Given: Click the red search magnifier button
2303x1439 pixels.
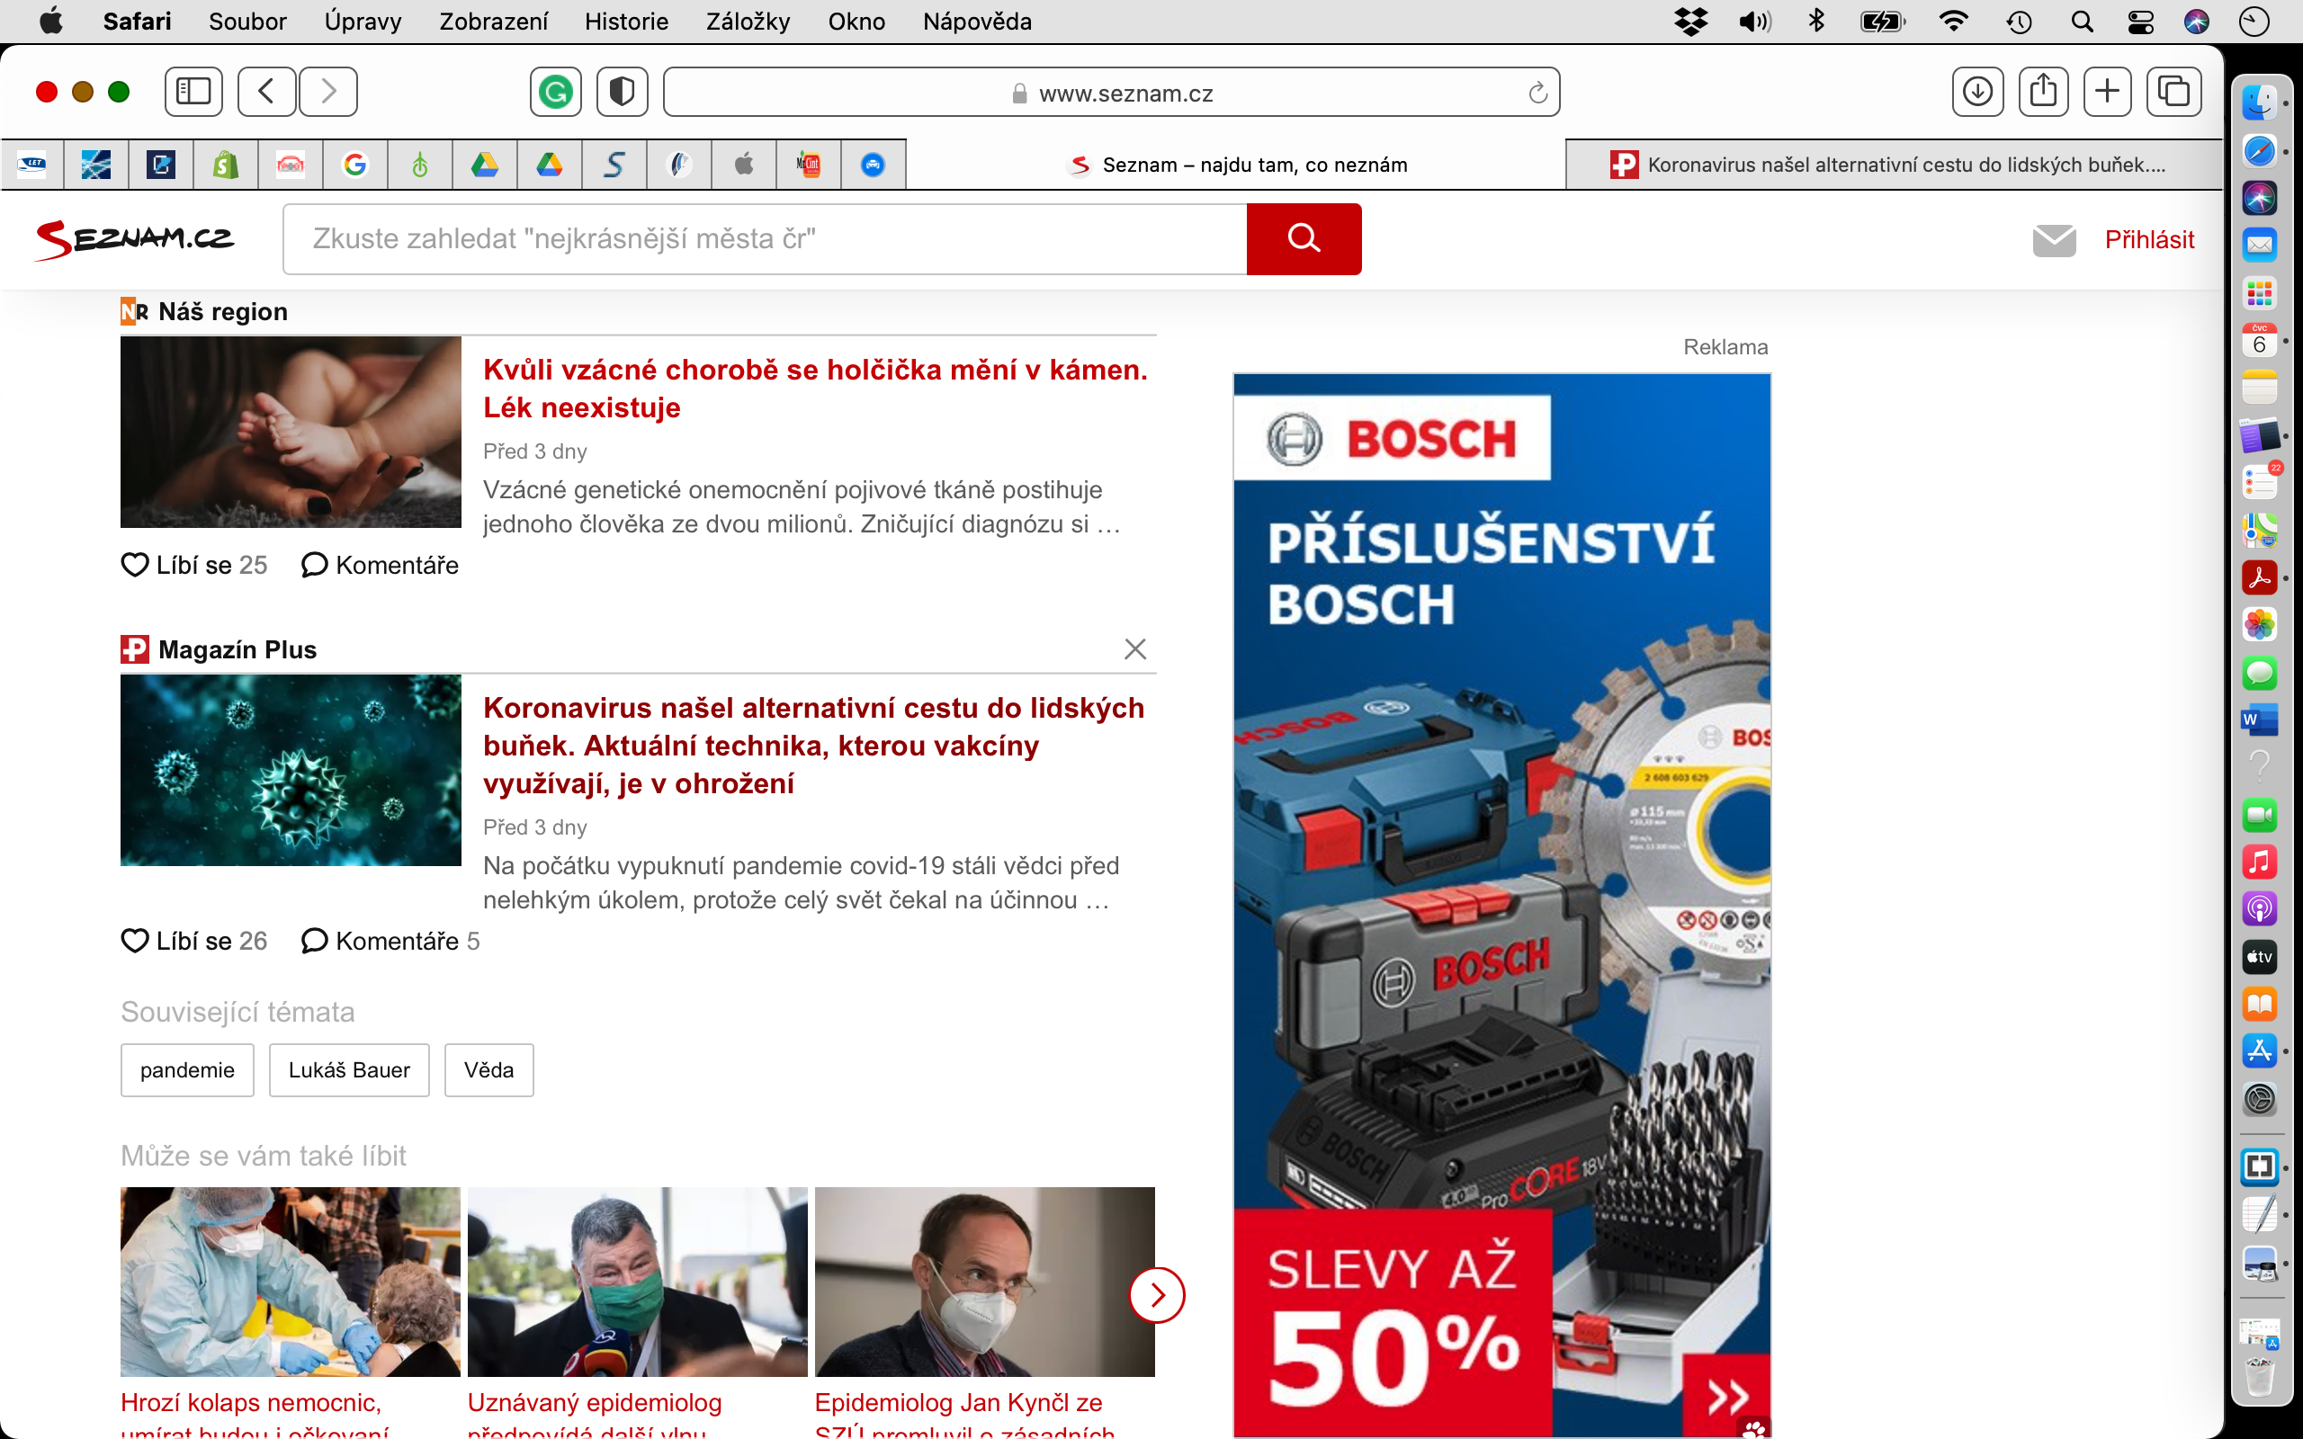Looking at the screenshot, I should click(x=1303, y=239).
